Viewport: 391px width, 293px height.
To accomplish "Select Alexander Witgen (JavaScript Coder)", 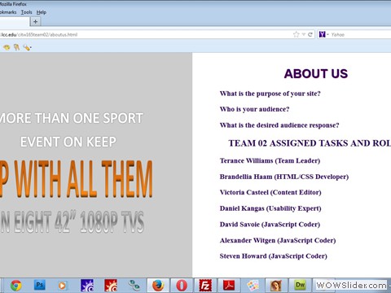I will [x=278, y=241].
